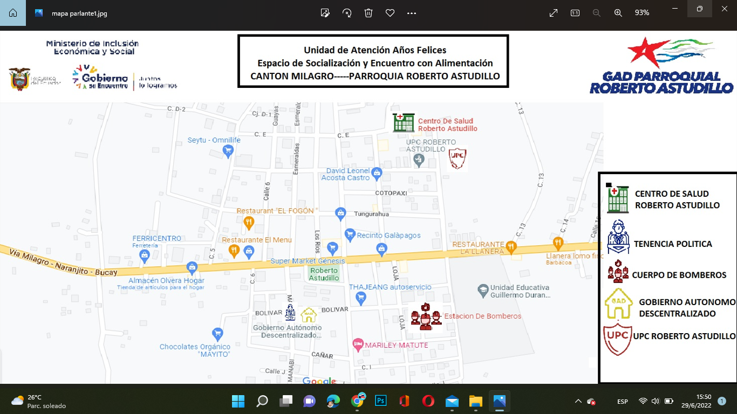The width and height of the screenshot is (737, 414).
Task: Switch the ESP input language
Action: pyautogui.click(x=622, y=402)
